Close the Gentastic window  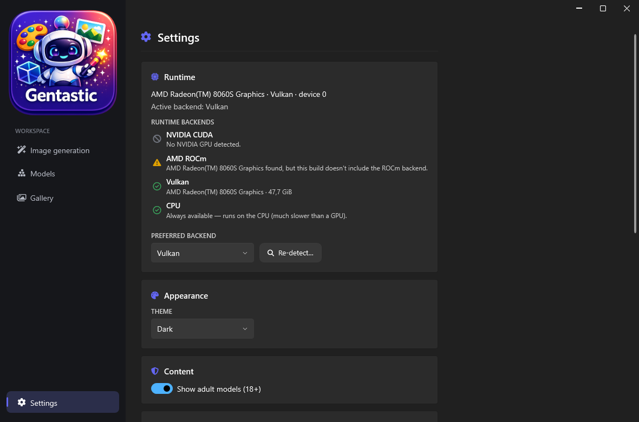[627, 8]
